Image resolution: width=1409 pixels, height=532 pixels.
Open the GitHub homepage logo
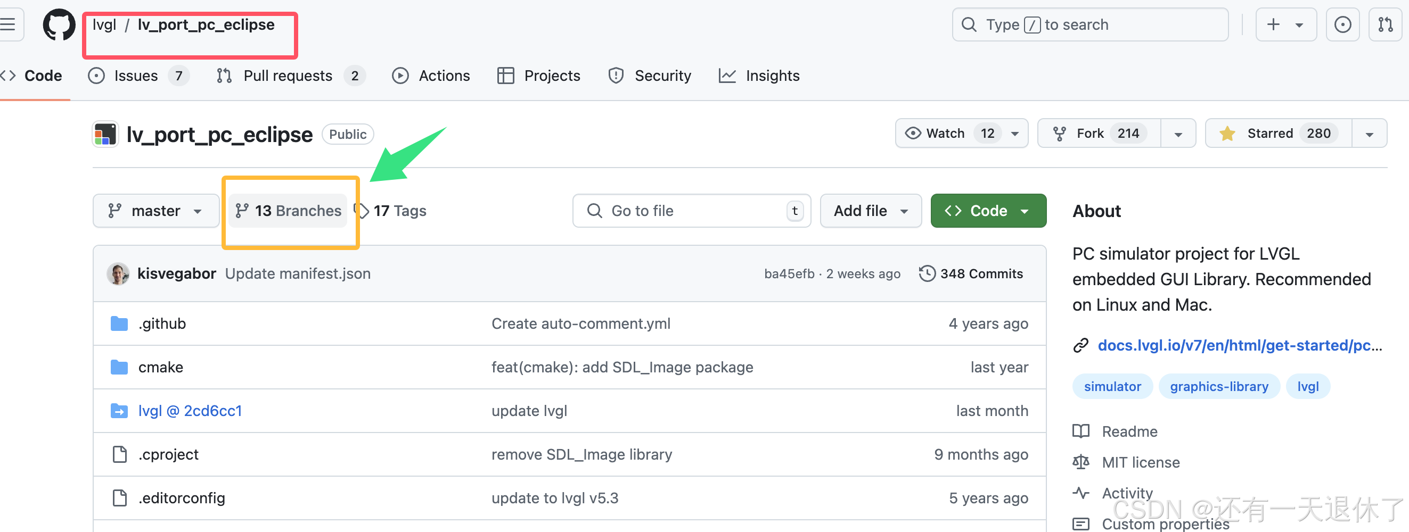[x=59, y=24]
